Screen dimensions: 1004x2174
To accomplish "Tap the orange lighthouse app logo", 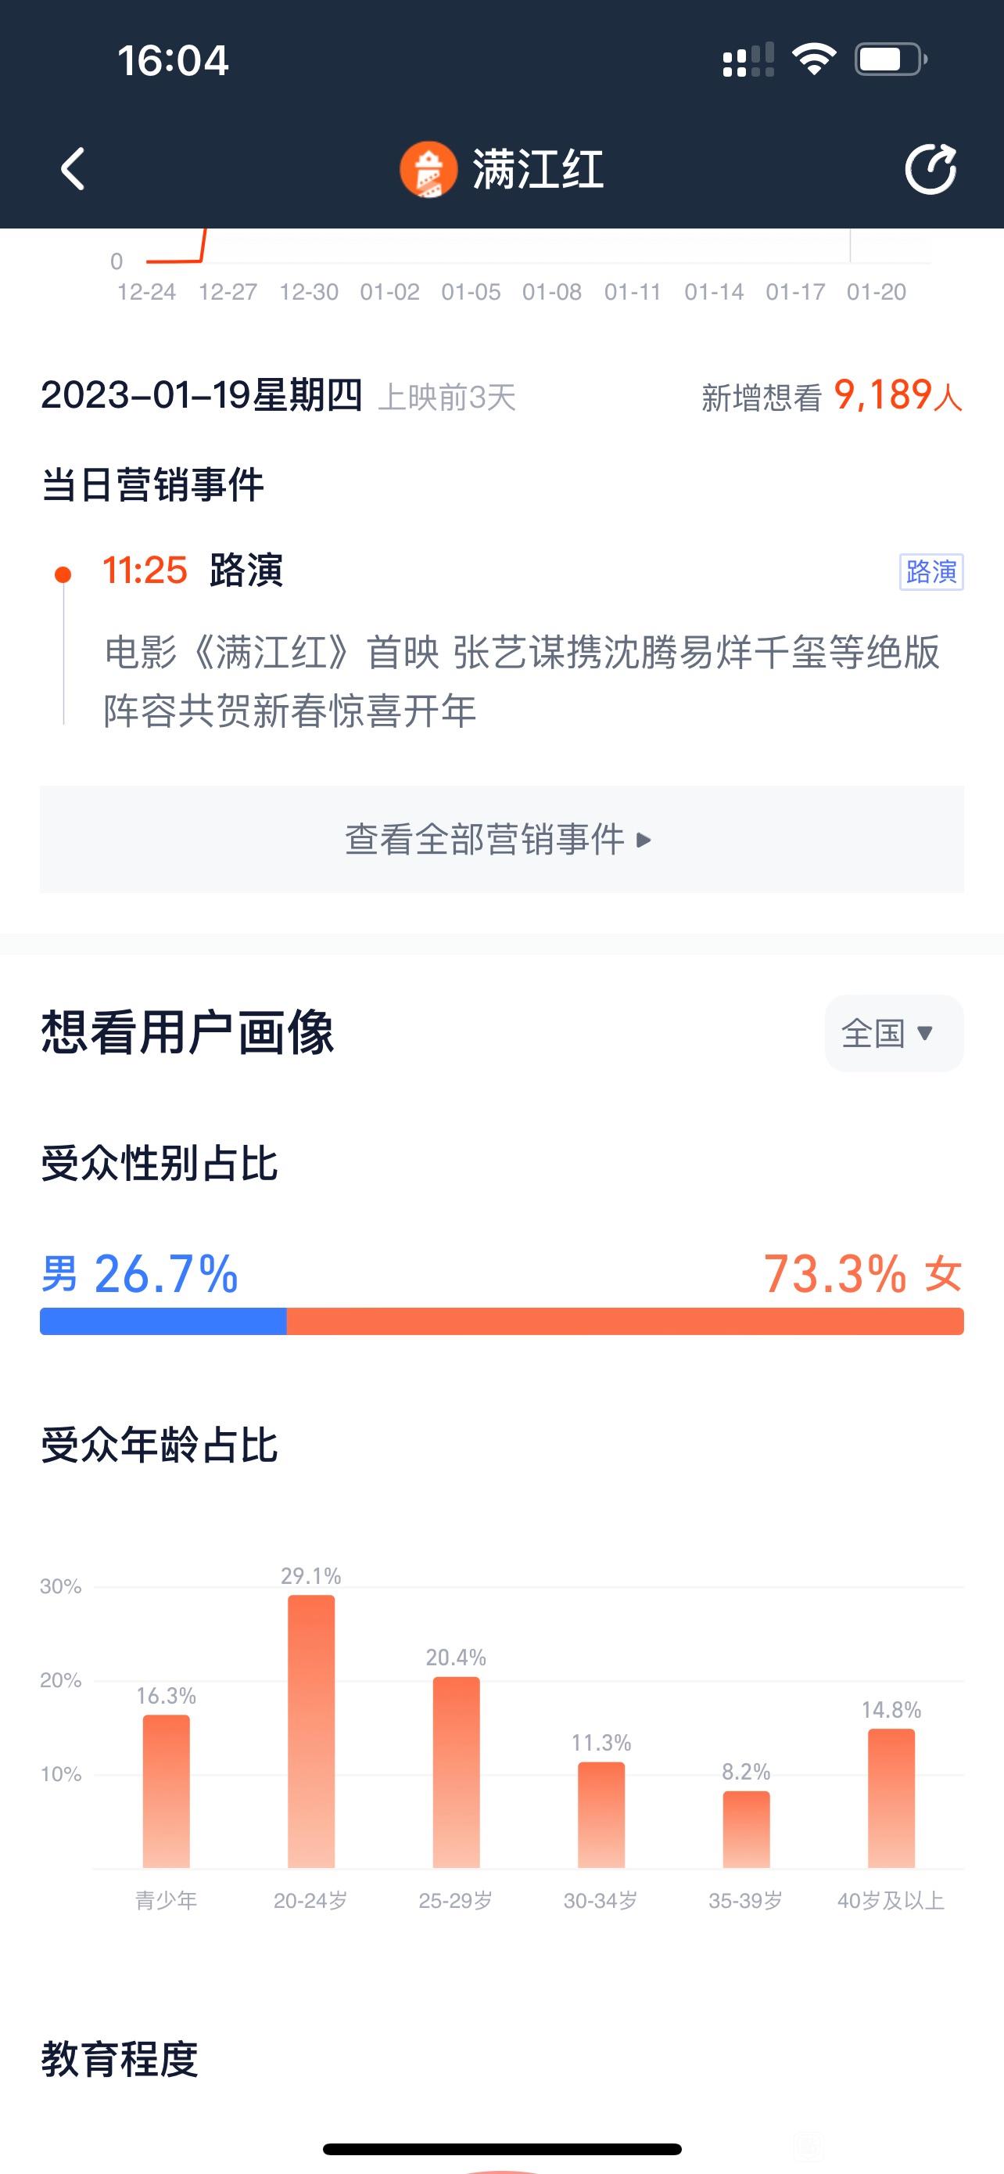I will coord(428,170).
